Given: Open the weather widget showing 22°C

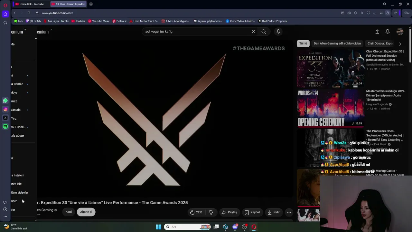Looking at the screenshot, I should click(x=15, y=227).
